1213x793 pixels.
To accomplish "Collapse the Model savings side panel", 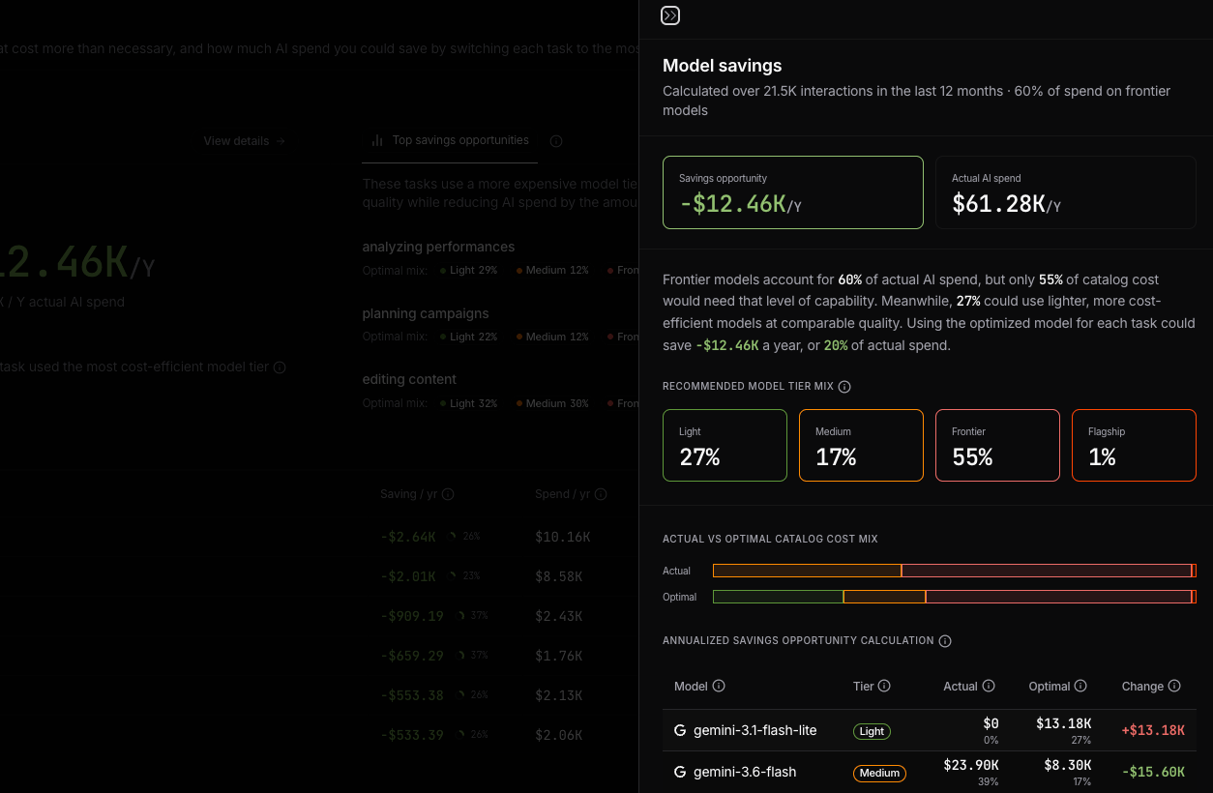I will pos(670,15).
